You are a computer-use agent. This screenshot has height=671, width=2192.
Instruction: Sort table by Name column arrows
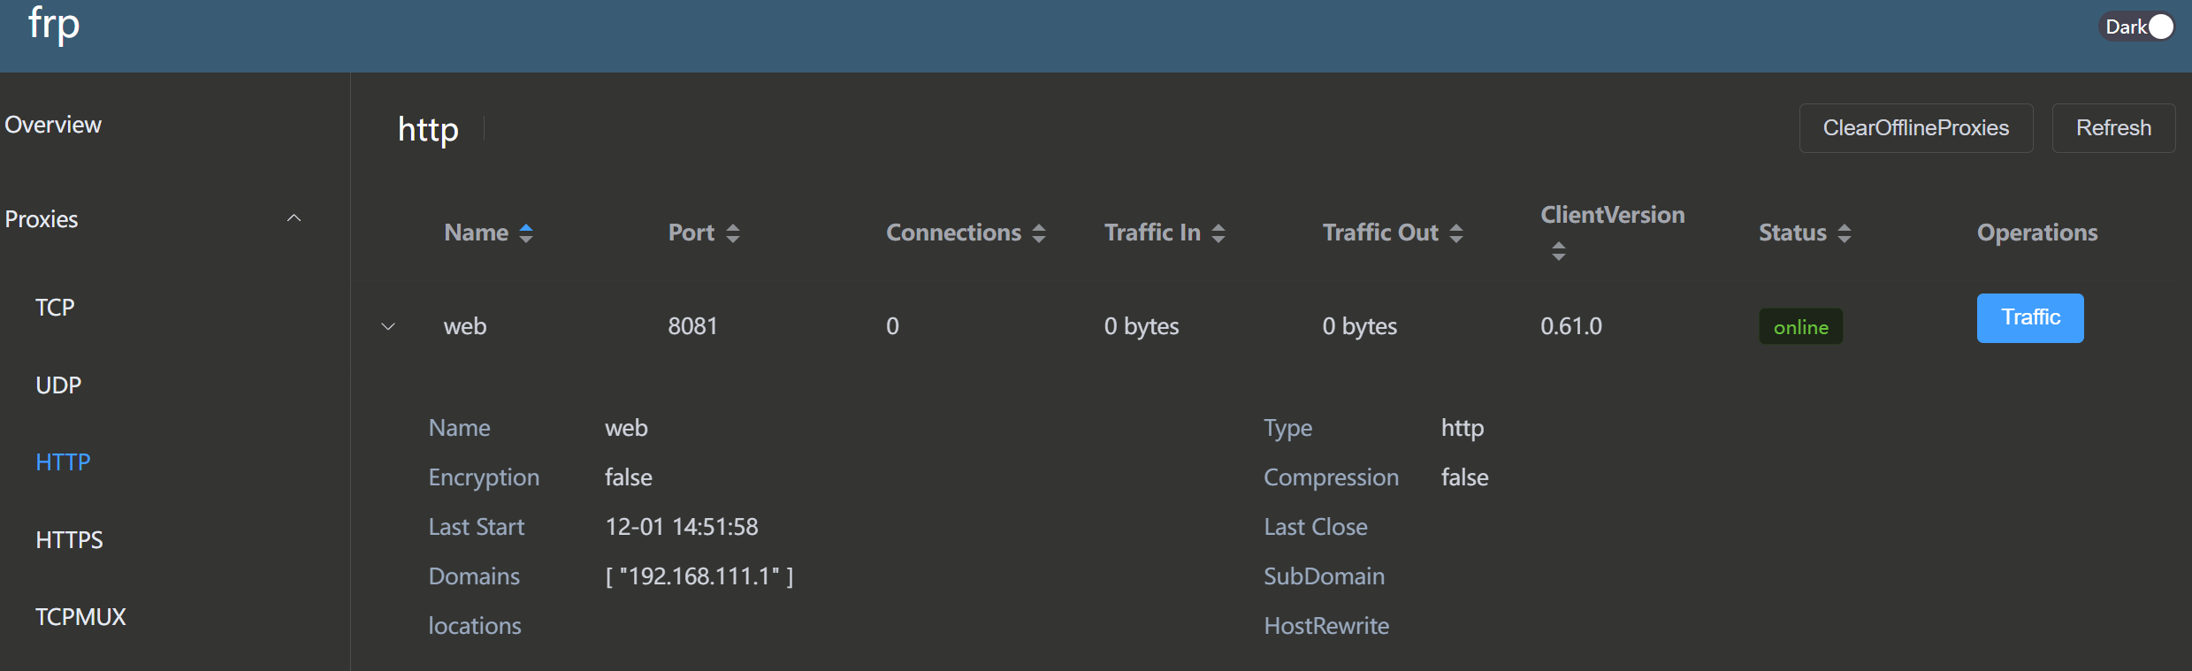point(526,233)
